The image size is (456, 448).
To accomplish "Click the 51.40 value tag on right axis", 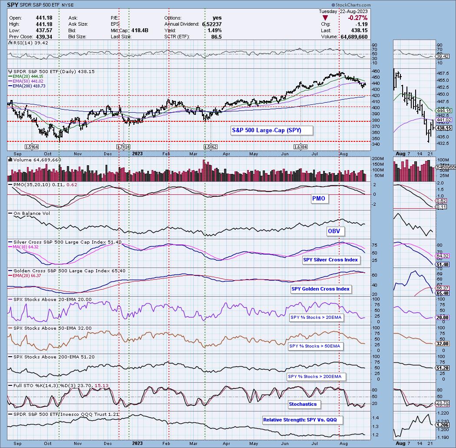I will [443, 264].
